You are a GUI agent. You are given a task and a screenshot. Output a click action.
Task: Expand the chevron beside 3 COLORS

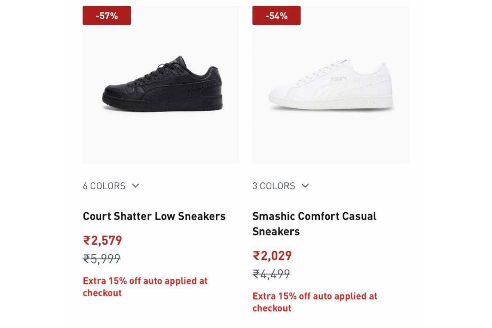point(305,186)
